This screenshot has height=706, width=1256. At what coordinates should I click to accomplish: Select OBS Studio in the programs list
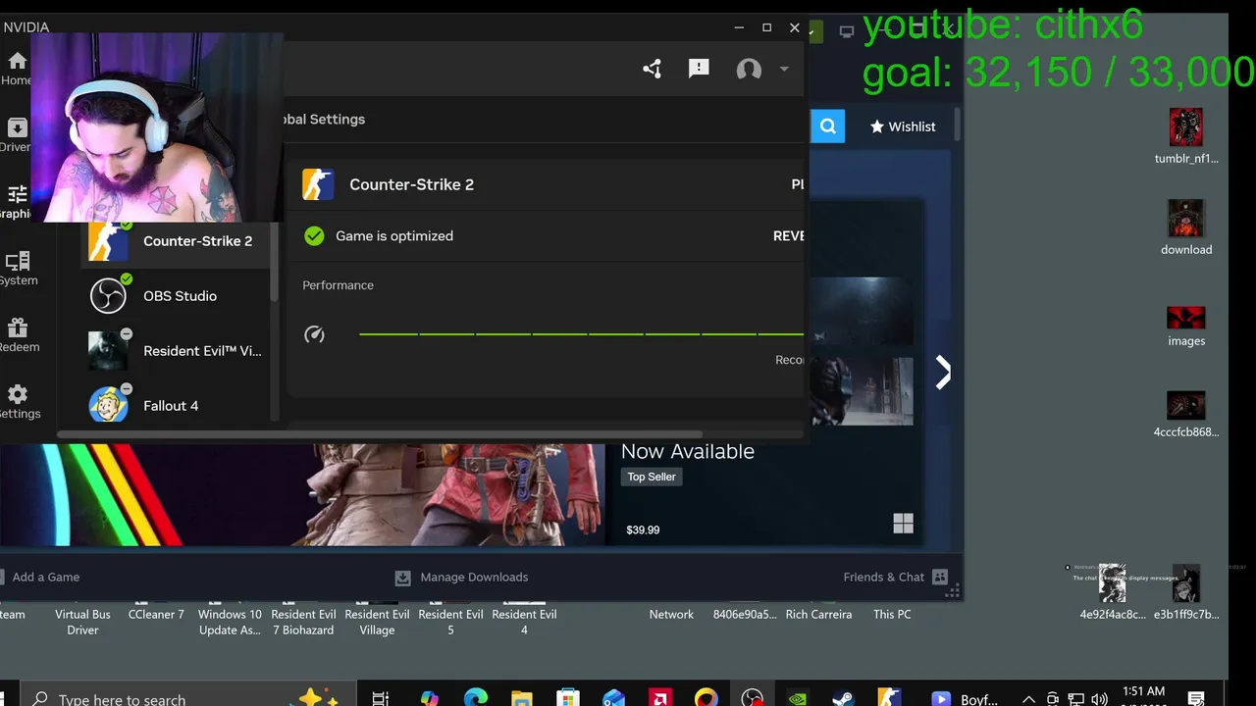point(175,296)
